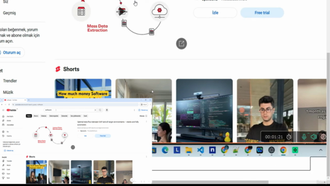
Task: Select the Tümü filter chip
Action: coord(29,116)
